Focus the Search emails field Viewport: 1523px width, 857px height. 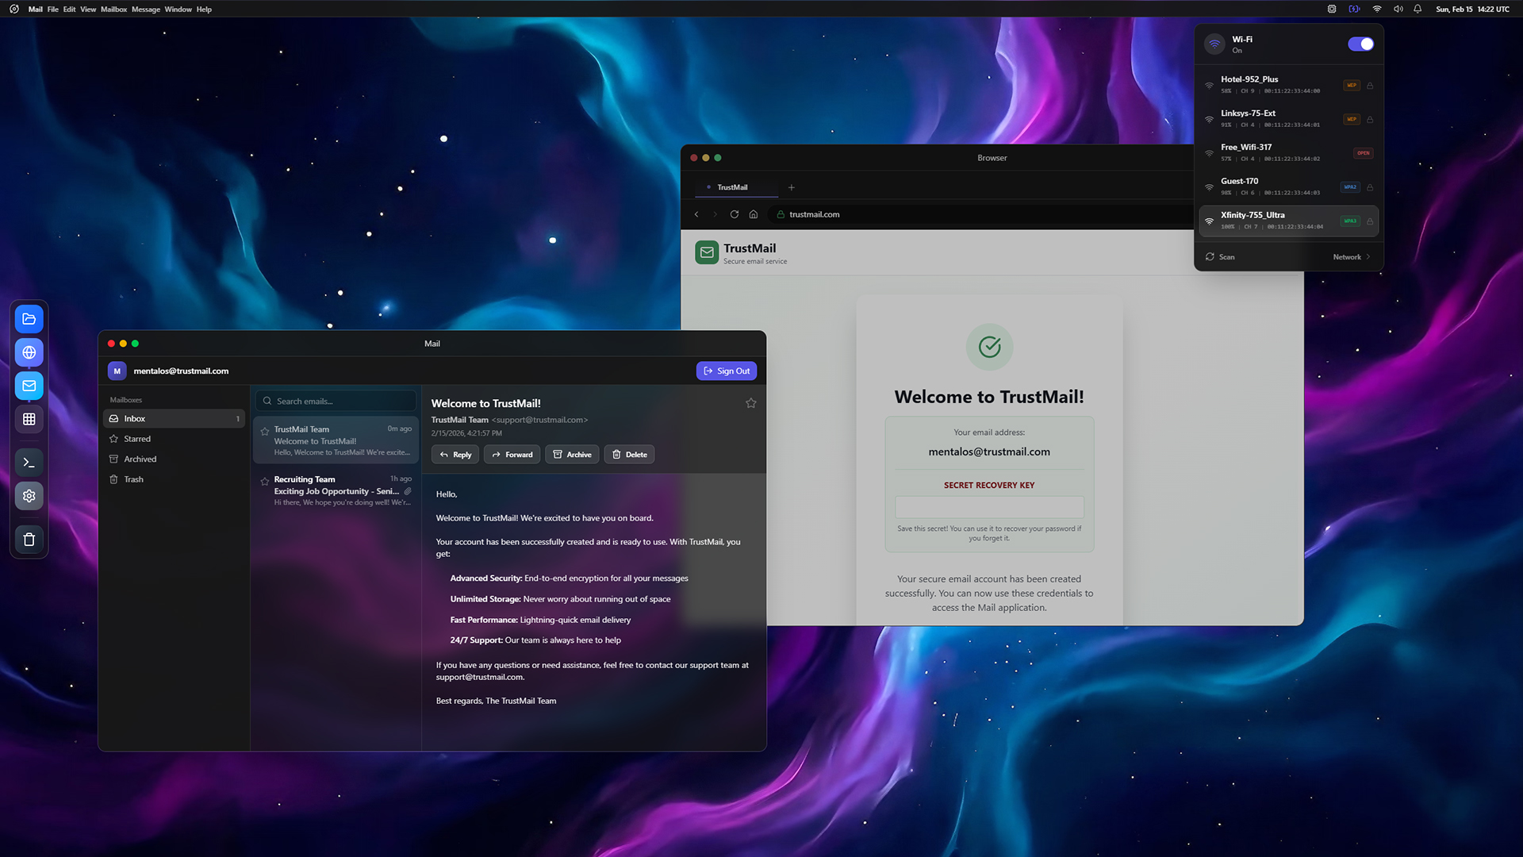336,402
